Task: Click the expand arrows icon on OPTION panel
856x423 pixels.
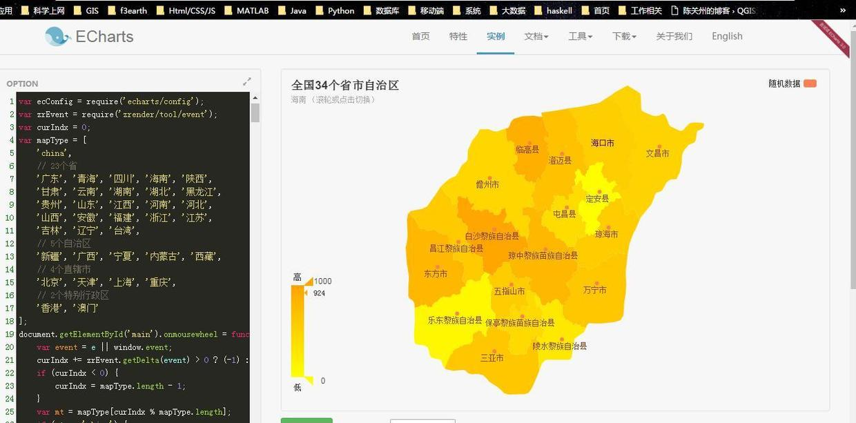Action: click(x=247, y=81)
